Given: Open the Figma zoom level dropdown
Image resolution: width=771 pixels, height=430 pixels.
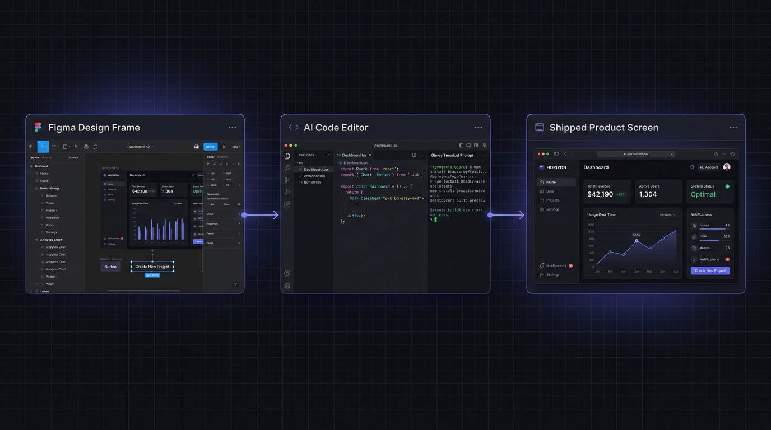Looking at the screenshot, I should [x=236, y=147].
